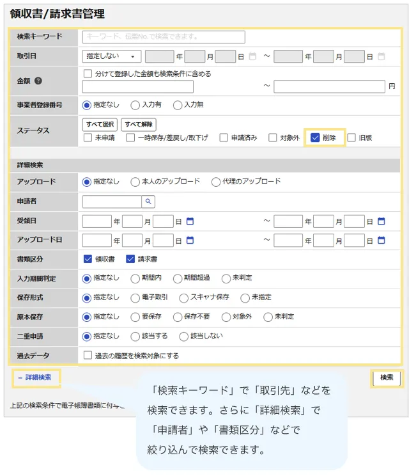The height and width of the screenshot is (476, 416).
Task: Open the 受領日 end date calendar icon
Action: coord(381,221)
